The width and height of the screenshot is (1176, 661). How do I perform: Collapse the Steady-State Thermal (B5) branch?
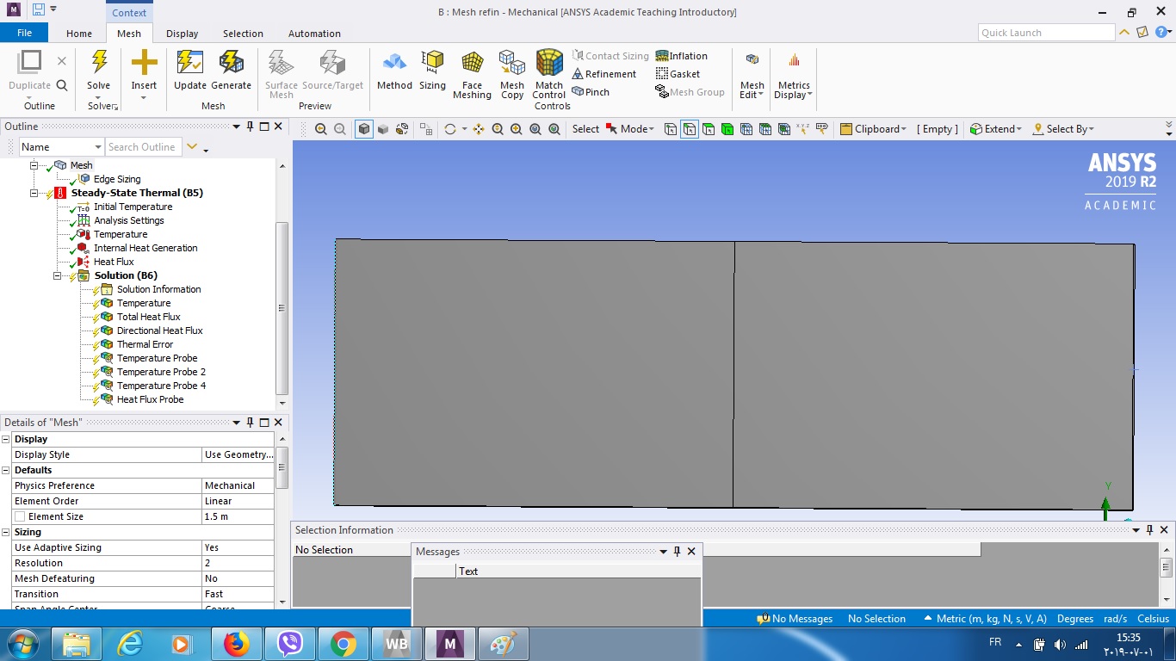[x=34, y=193]
